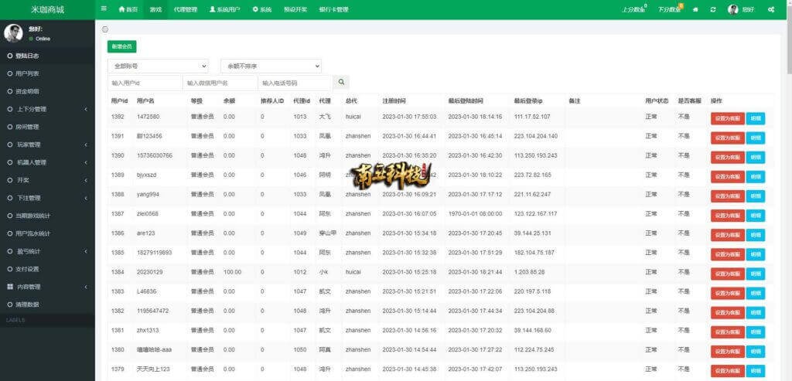Click the magnifier search icon button
Image resolution: width=792 pixels, height=381 pixels.
tap(341, 82)
